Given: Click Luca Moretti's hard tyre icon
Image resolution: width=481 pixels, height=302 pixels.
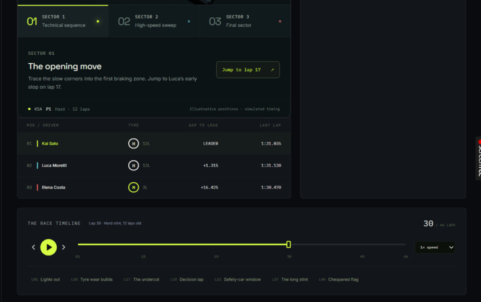Looking at the screenshot, I should click(134, 166).
